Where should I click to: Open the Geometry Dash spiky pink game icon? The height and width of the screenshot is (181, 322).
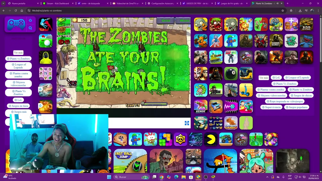(231, 106)
